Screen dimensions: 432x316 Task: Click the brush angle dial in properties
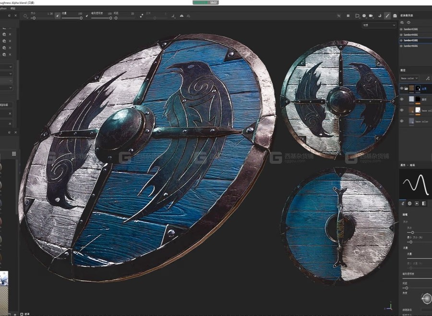click(x=427, y=298)
